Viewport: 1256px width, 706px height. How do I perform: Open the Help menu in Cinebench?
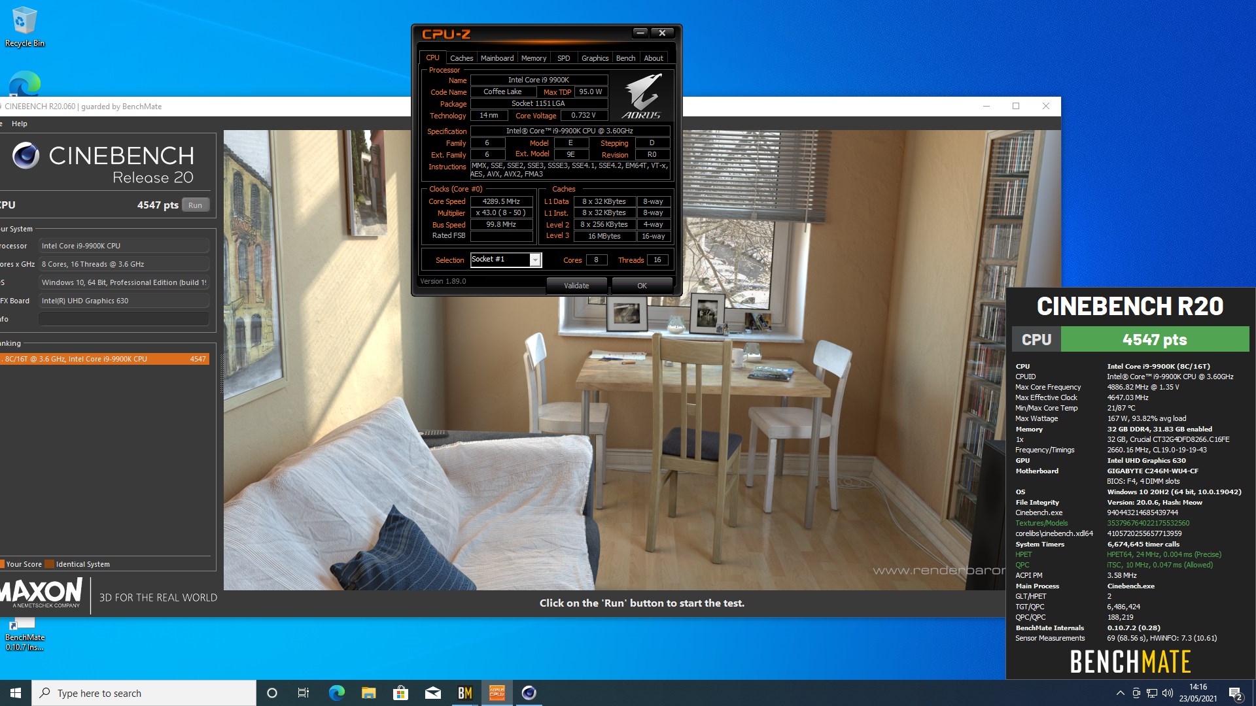20,124
